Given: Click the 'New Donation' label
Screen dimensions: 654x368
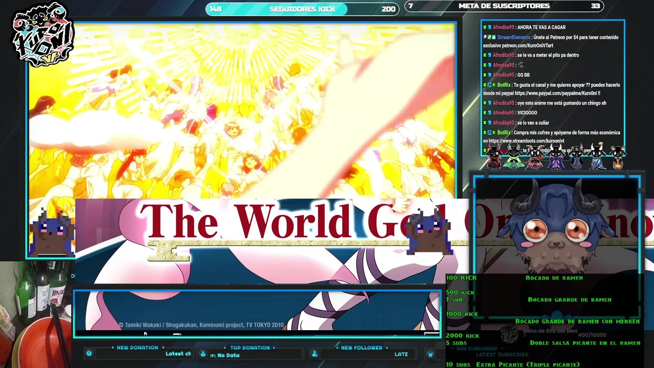Looking at the screenshot, I should tap(137, 348).
